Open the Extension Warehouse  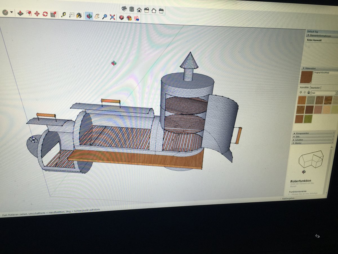point(129,18)
